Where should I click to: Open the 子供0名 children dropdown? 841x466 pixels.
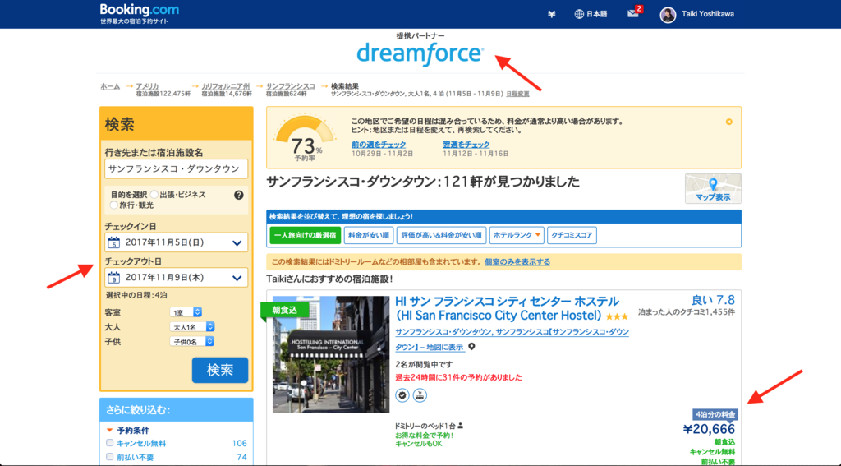point(192,341)
